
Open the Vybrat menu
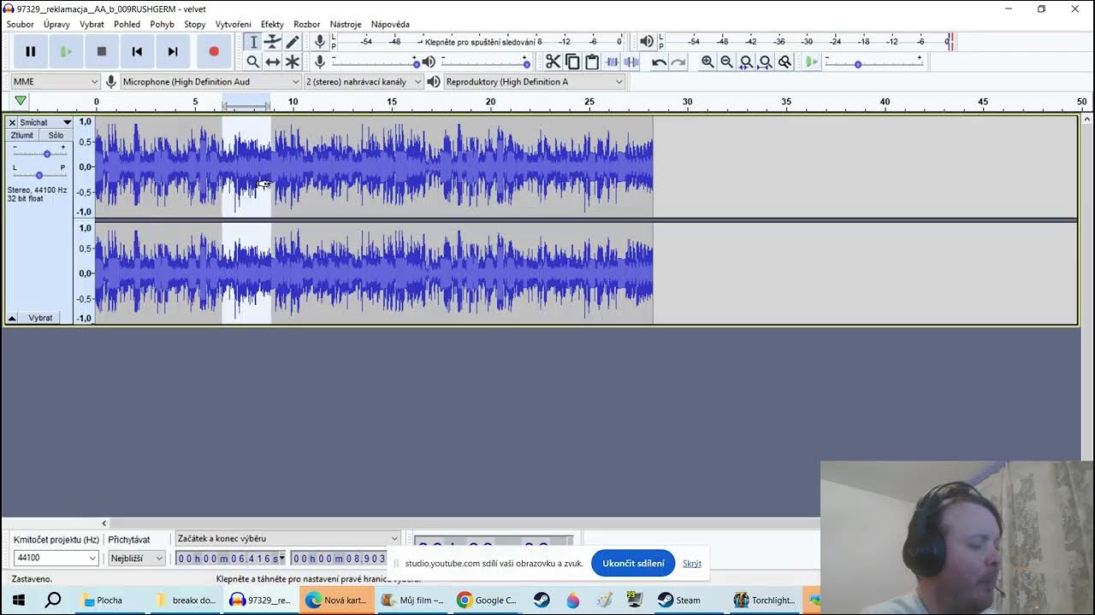(x=92, y=24)
